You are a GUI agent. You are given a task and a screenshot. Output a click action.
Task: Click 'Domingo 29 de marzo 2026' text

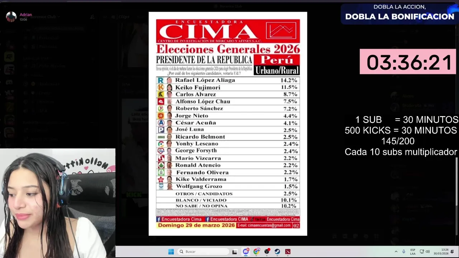click(196, 225)
